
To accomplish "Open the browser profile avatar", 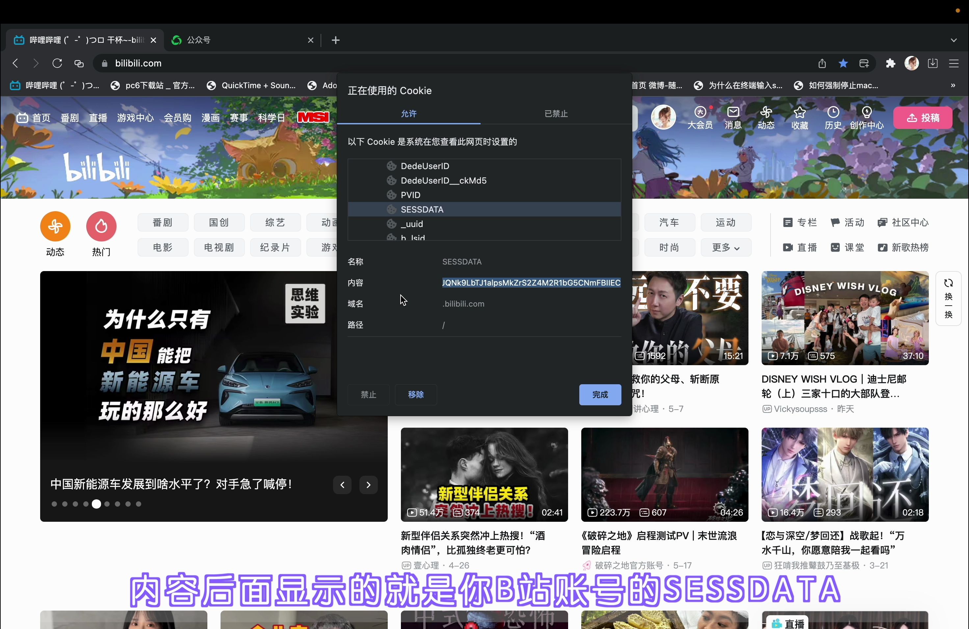I will coord(912,63).
